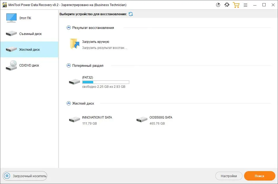The height and width of the screenshot is (184, 278).
Task: Select the Съемный диск tab
Action: point(29,34)
